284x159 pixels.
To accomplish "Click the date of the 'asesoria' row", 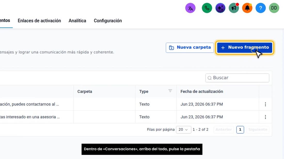I will [202, 117].
